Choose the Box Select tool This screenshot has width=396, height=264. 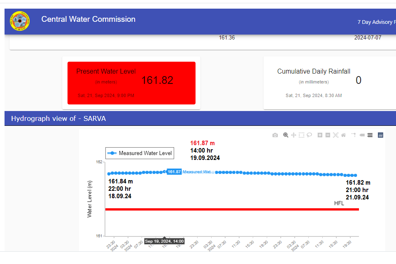point(301,135)
